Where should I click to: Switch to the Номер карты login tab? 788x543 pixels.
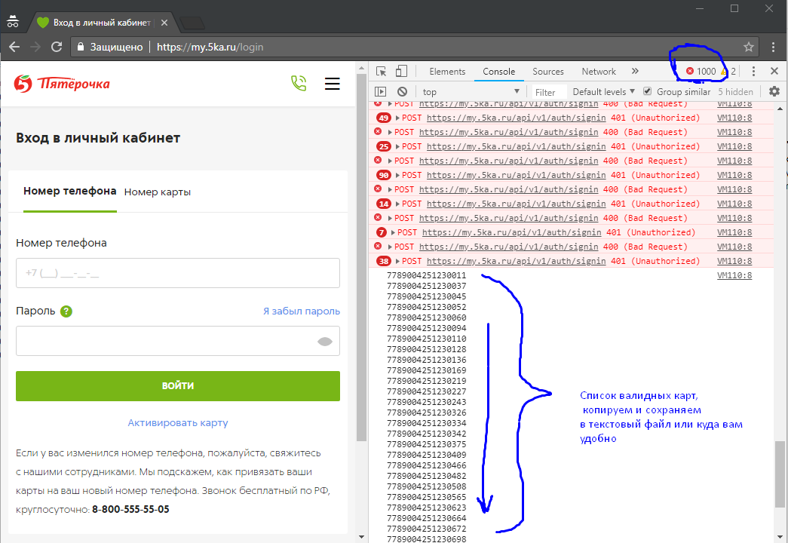click(158, 192)
